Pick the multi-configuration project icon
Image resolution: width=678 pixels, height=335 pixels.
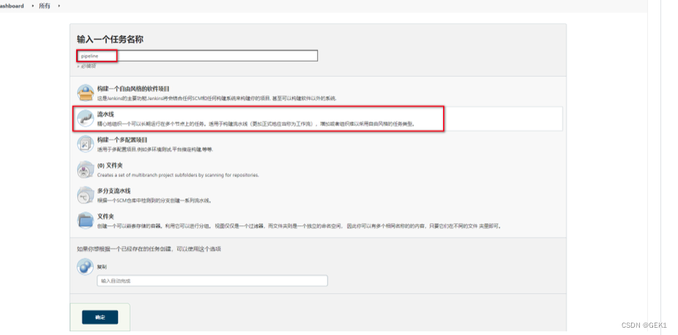coord(85,144)
